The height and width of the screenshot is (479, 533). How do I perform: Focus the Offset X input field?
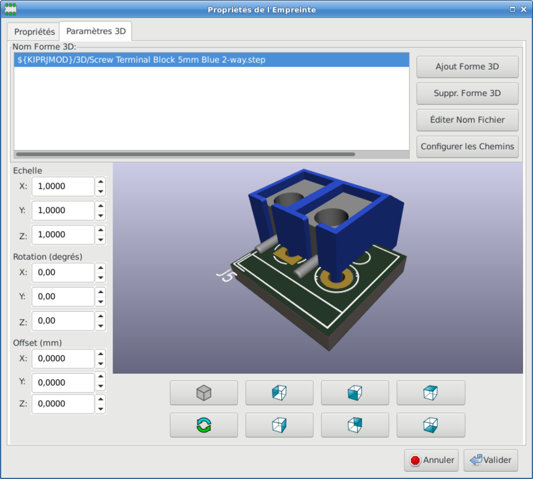(x=63, y=358)
